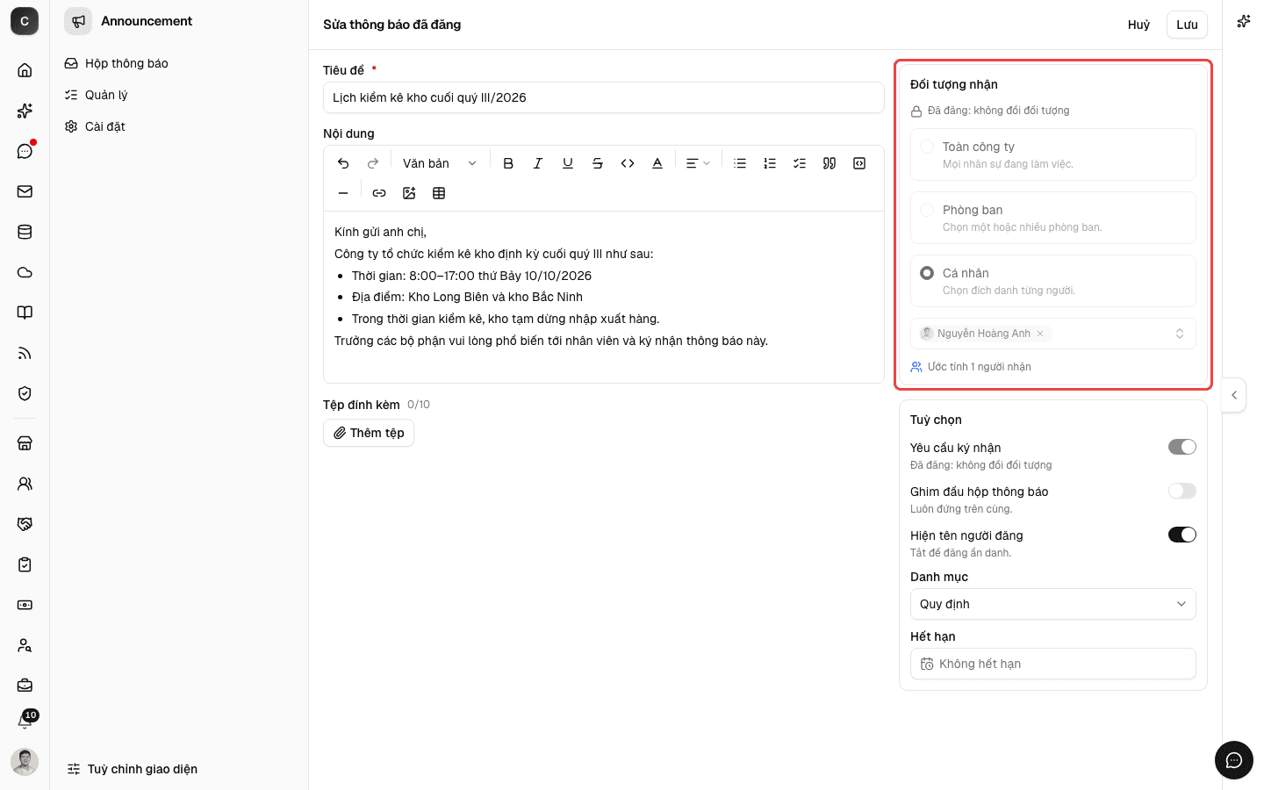This screenshot has width=1264, height=790.
Task: Apply strikethrough formatting
Action: coord(598,163)
